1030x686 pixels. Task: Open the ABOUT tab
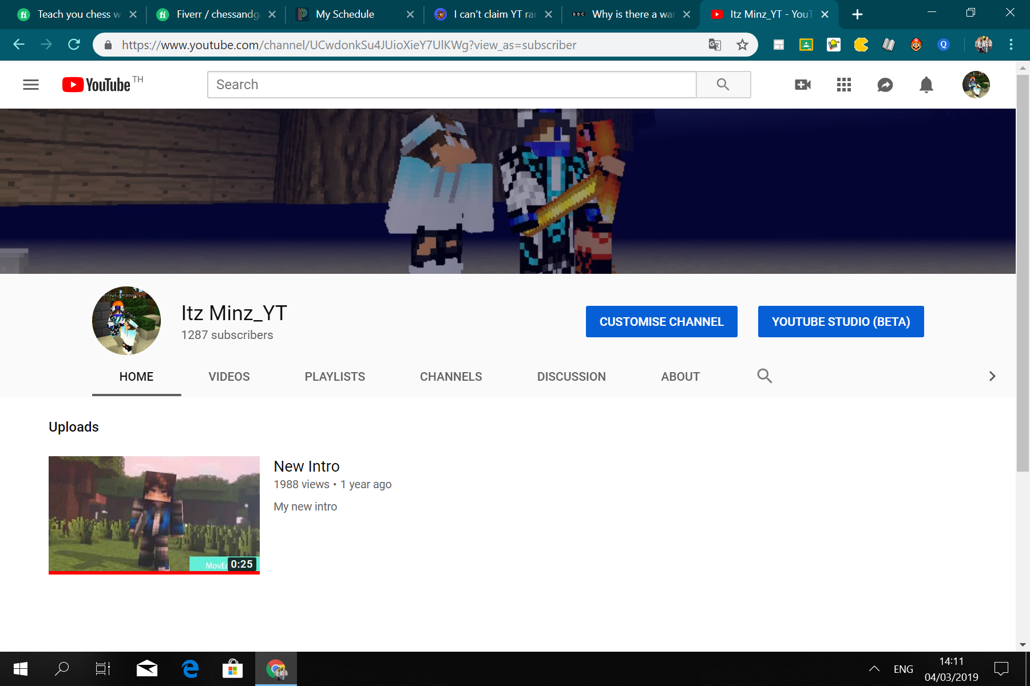click(x=680, y=377)
